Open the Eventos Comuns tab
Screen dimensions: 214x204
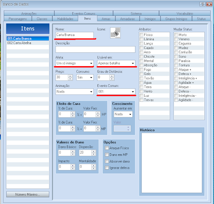pyautogui.click(x=84, y=13)
